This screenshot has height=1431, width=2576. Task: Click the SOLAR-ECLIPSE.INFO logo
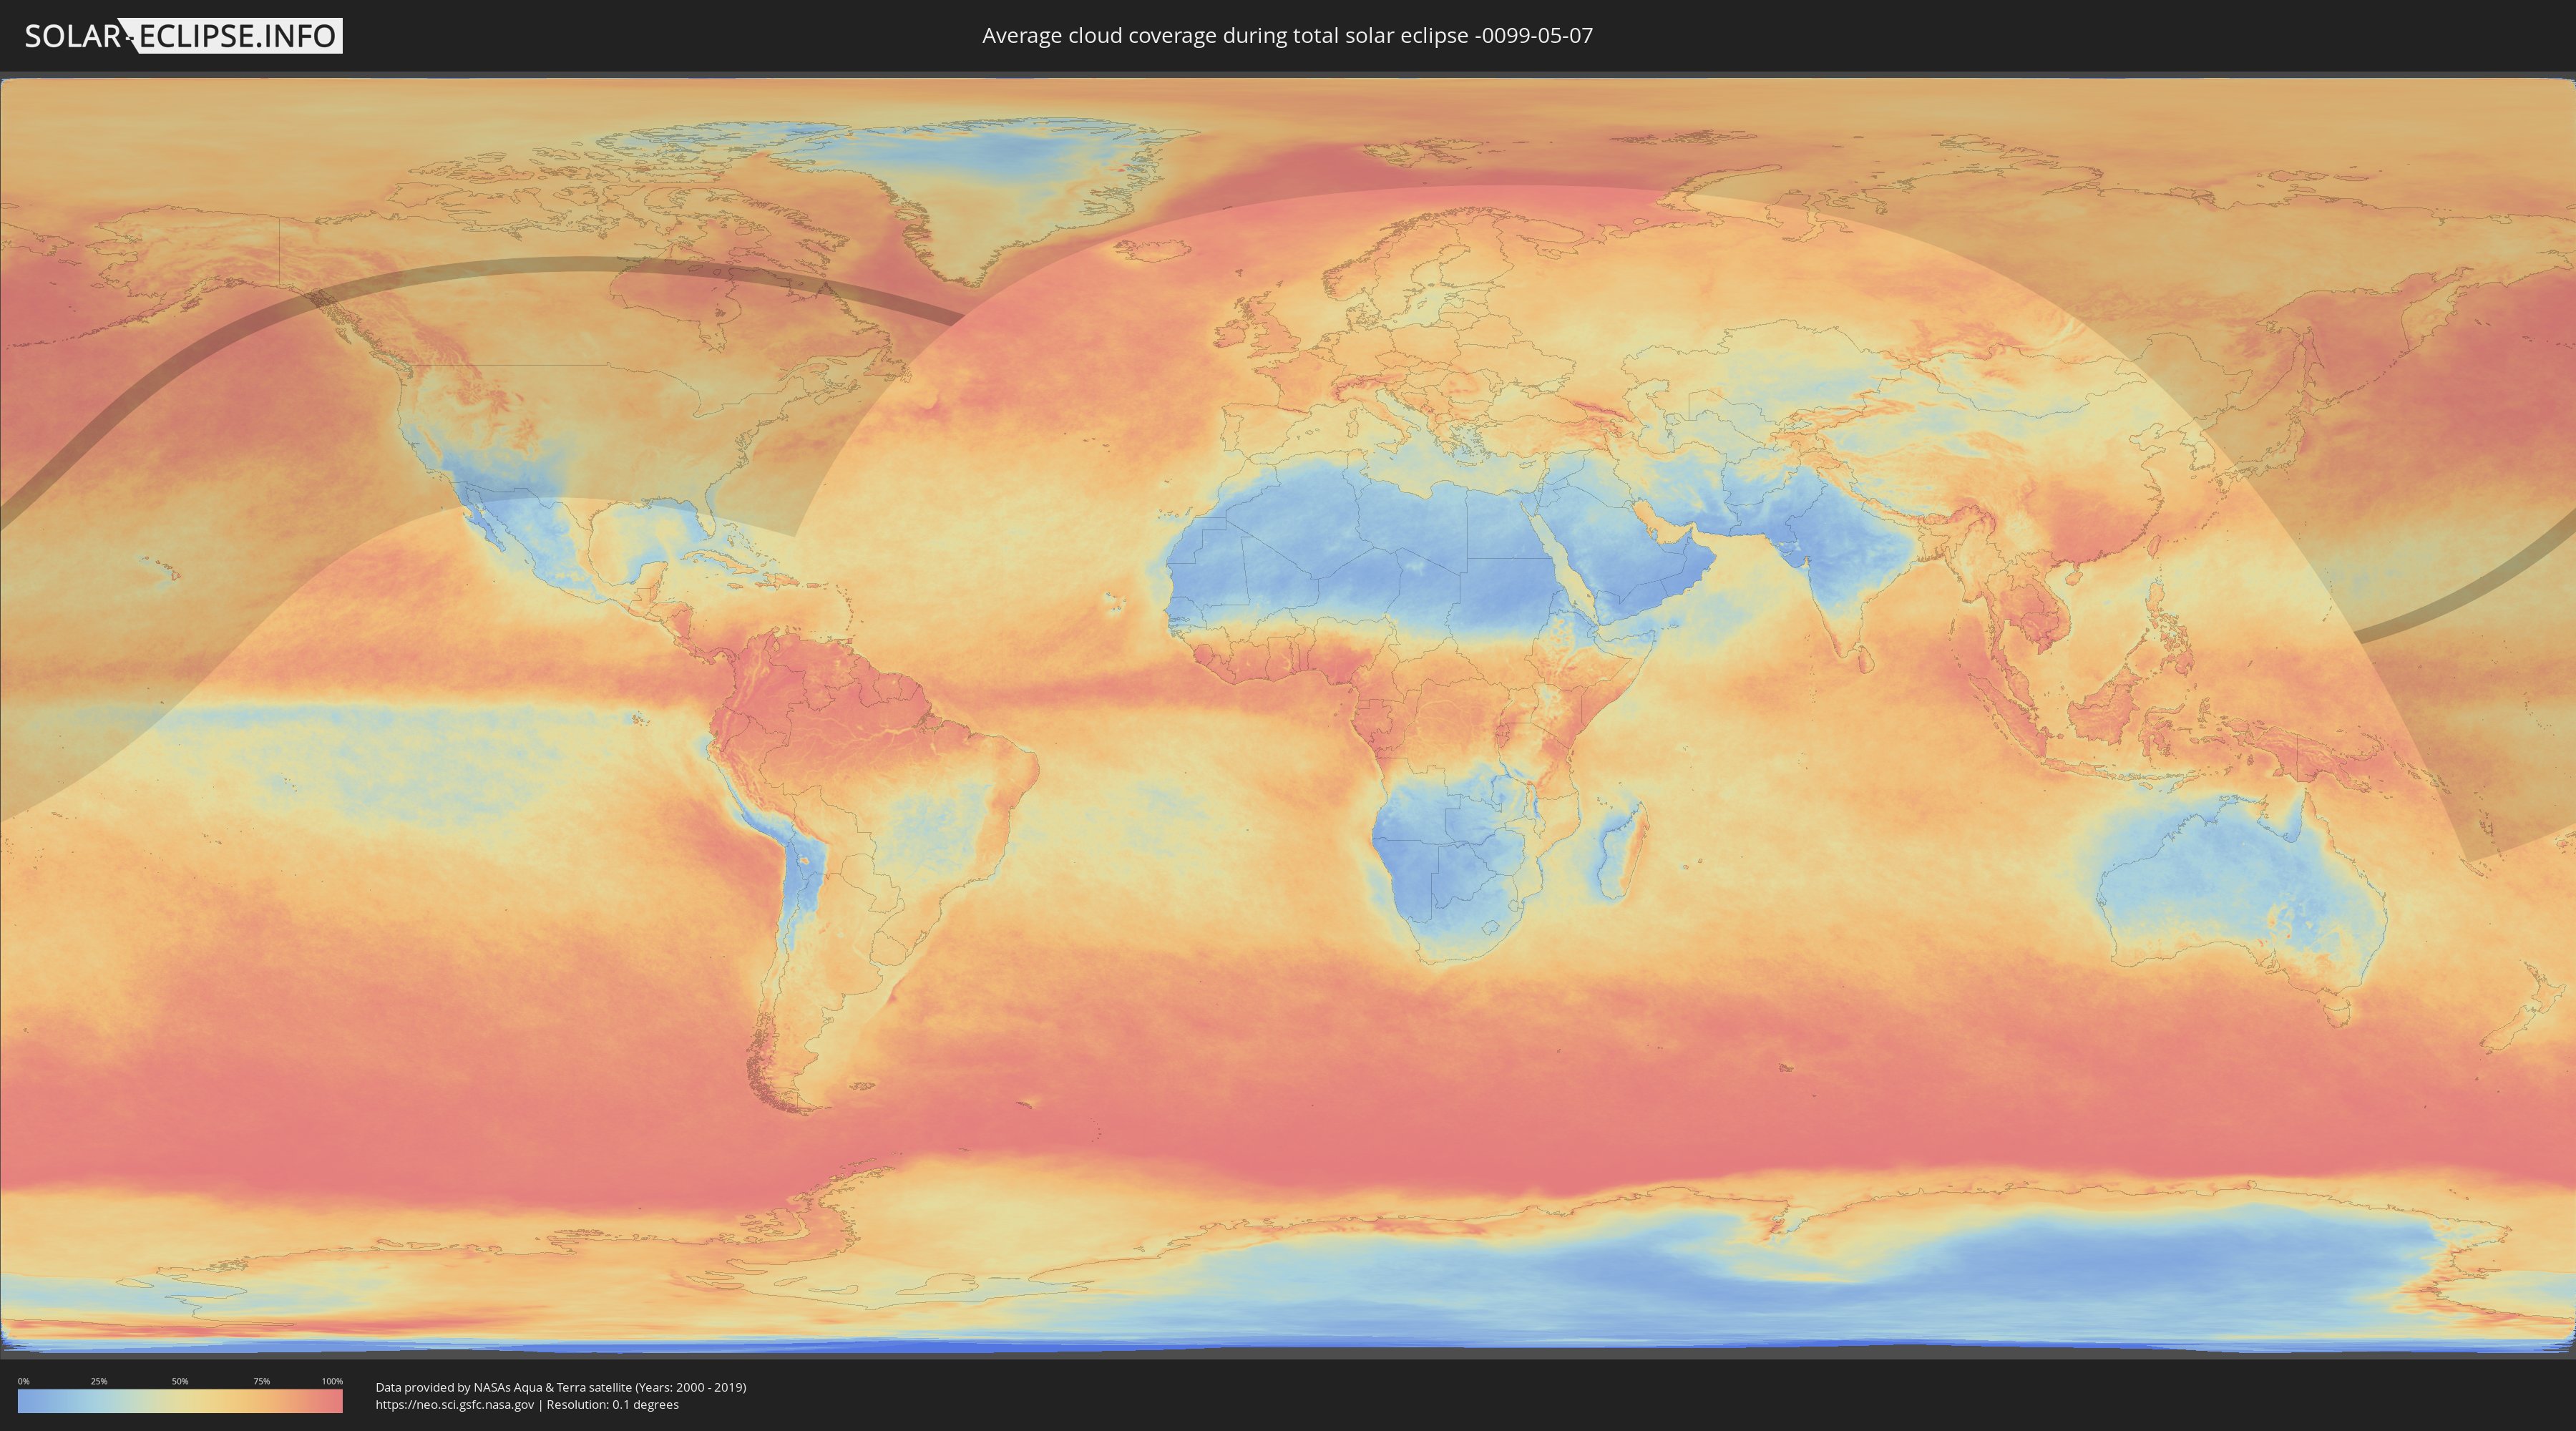[x=183, y=36]
